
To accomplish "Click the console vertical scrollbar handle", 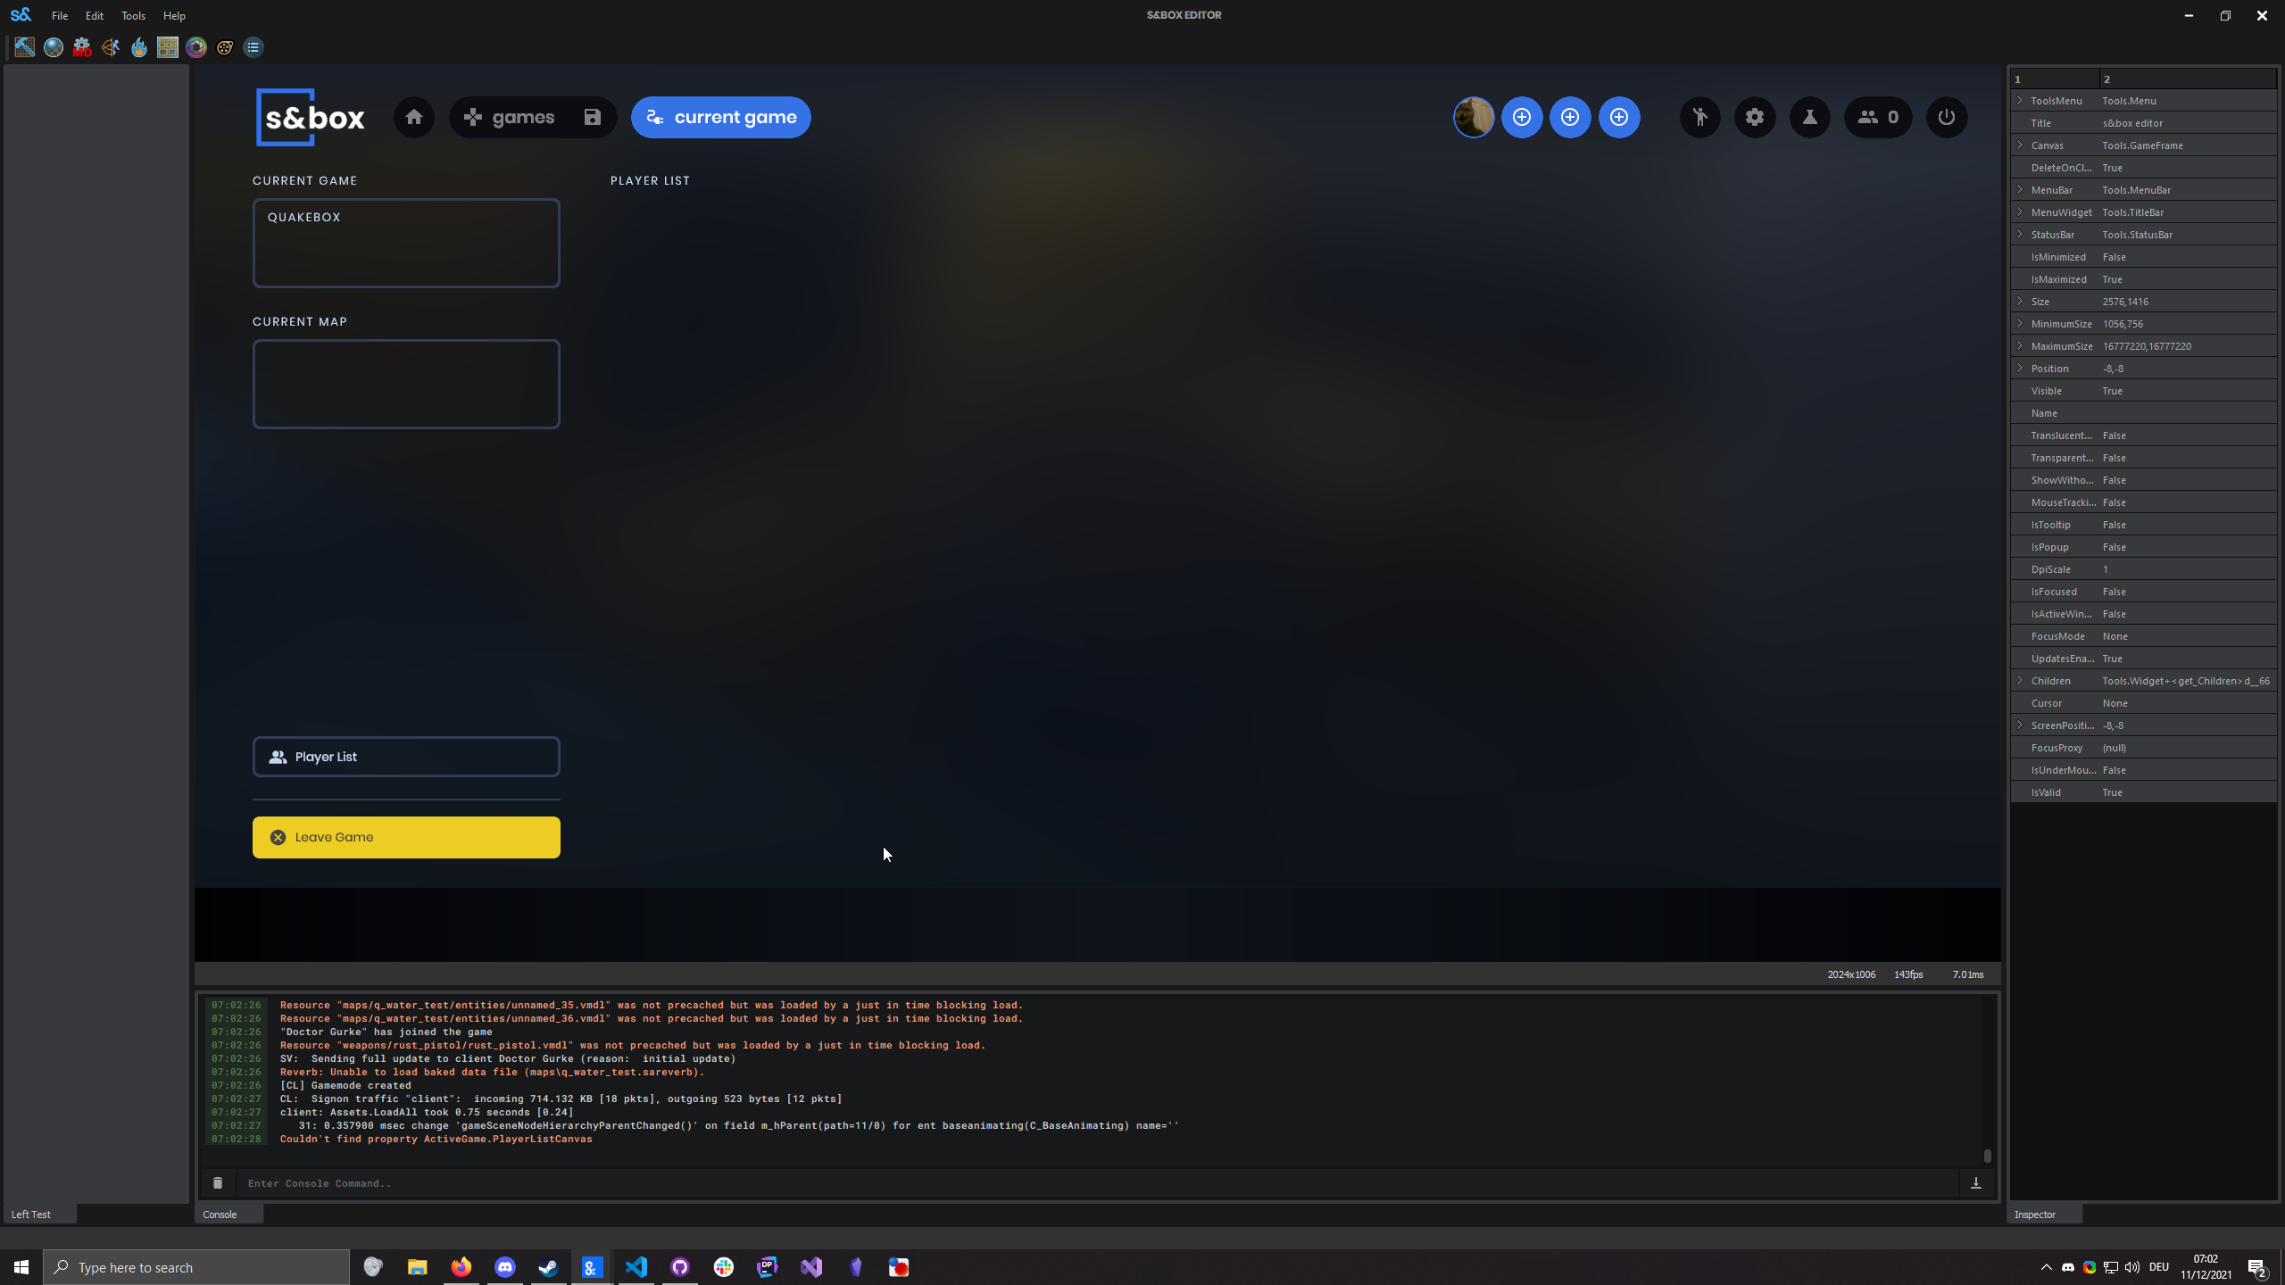I will 1987,1156.
